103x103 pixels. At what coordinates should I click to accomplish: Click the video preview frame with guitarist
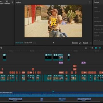(53, 21)
